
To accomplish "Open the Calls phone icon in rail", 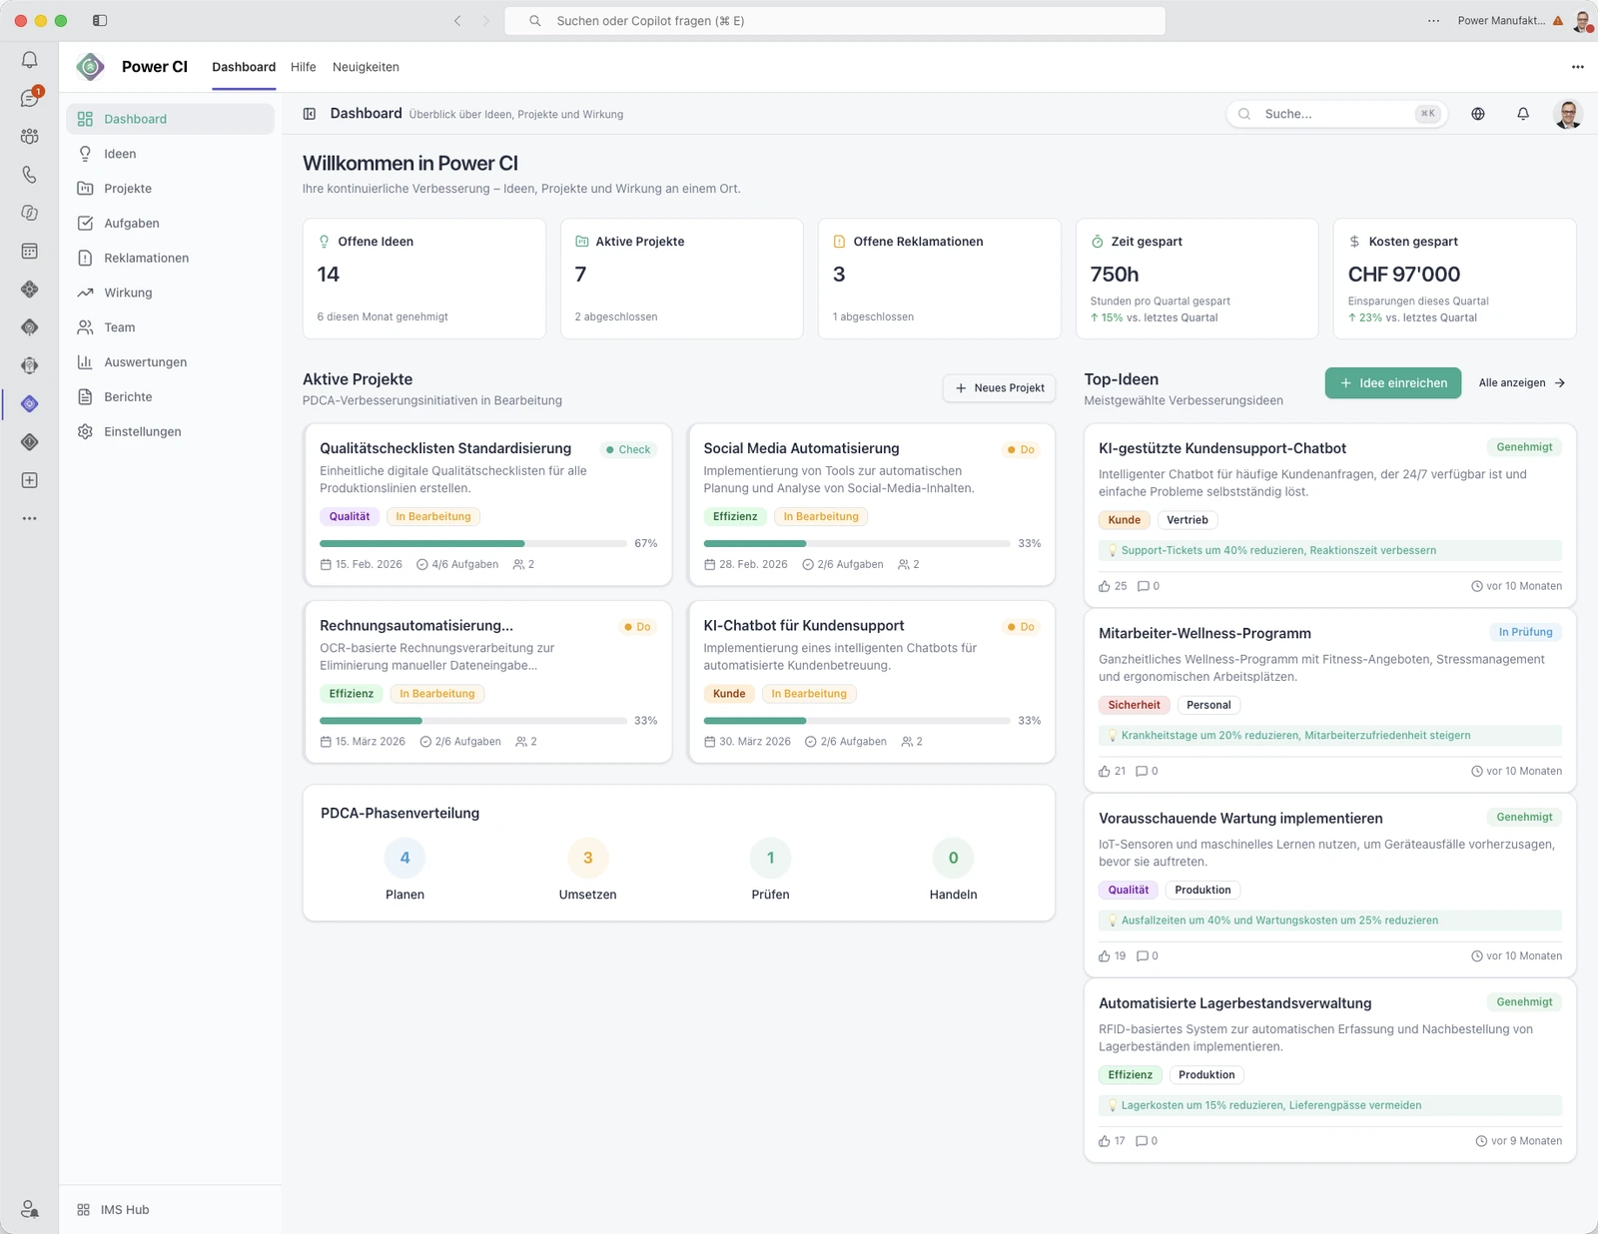I will click(x=30, y=175).
